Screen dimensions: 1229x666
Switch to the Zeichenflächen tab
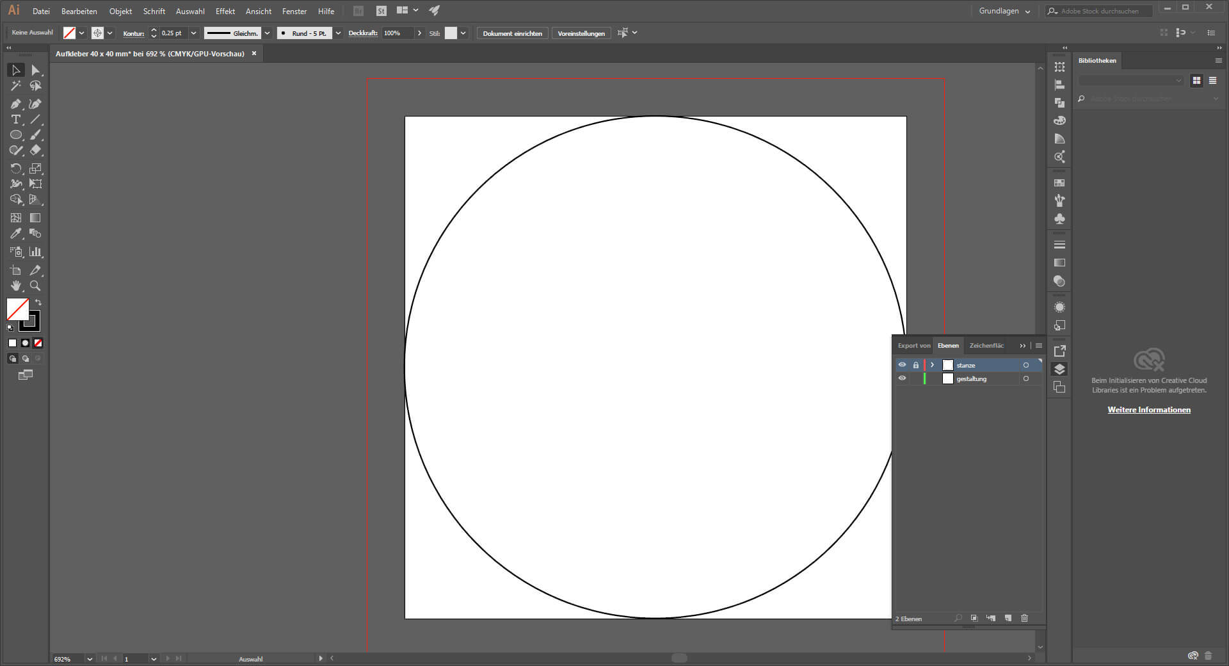pyautogui.click(x=986, y=346)
